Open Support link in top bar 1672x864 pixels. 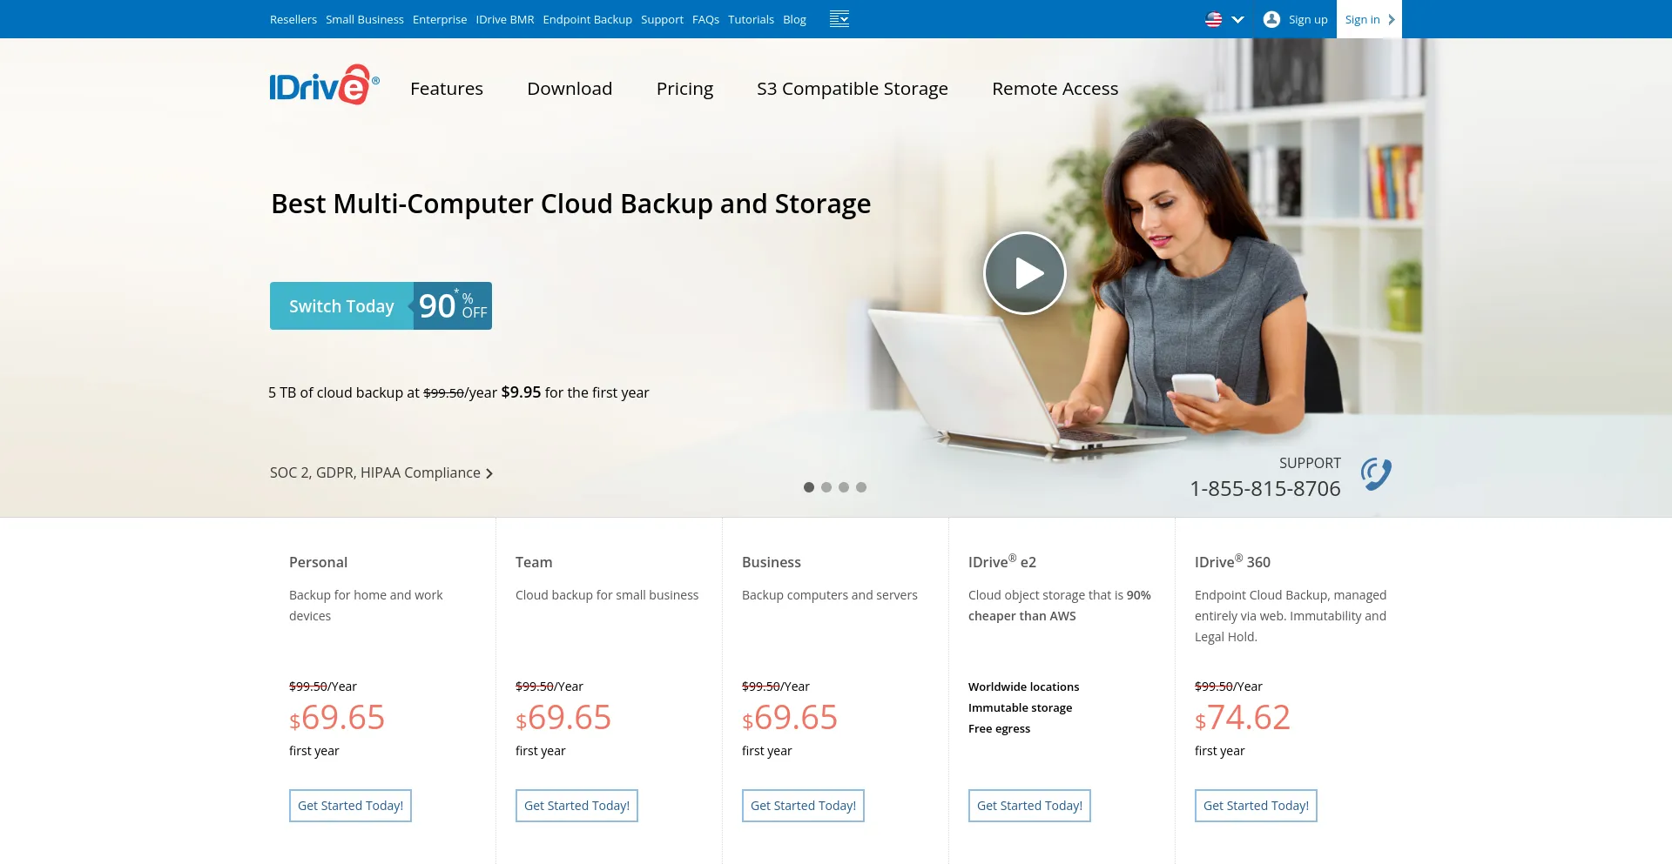[x=662, y=19]
